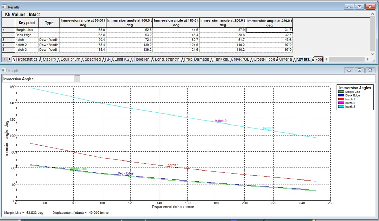Select the Key pts. tab

[x=303, y=59]
